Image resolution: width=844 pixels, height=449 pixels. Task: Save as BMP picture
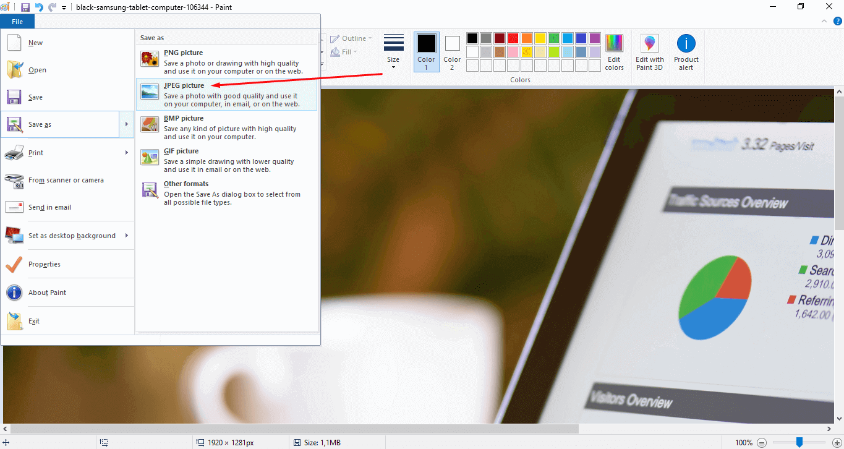click(226, 127)
